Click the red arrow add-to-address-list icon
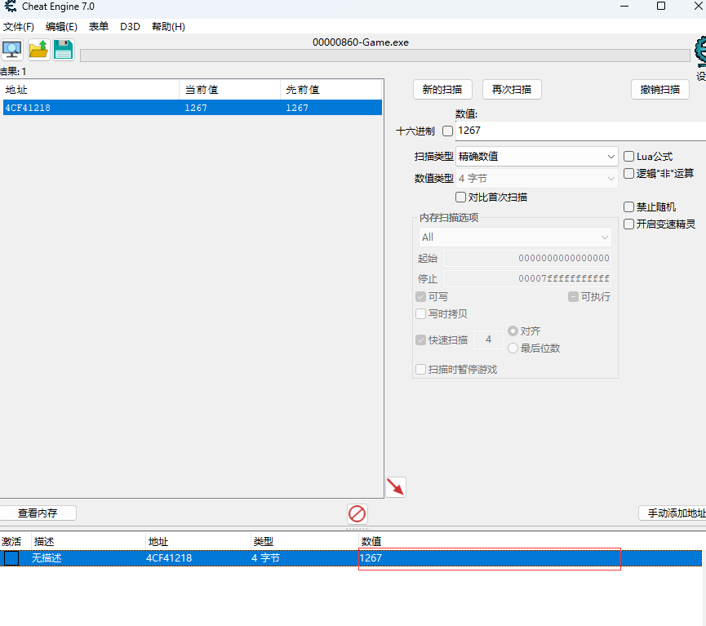The image size is (706, 626). [x=396, y=487]
